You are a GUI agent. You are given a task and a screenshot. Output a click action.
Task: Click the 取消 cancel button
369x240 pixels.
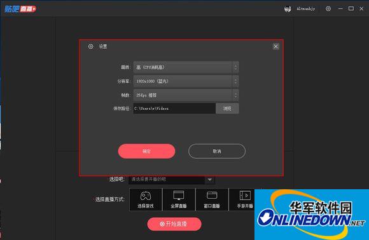click(217, 151)
